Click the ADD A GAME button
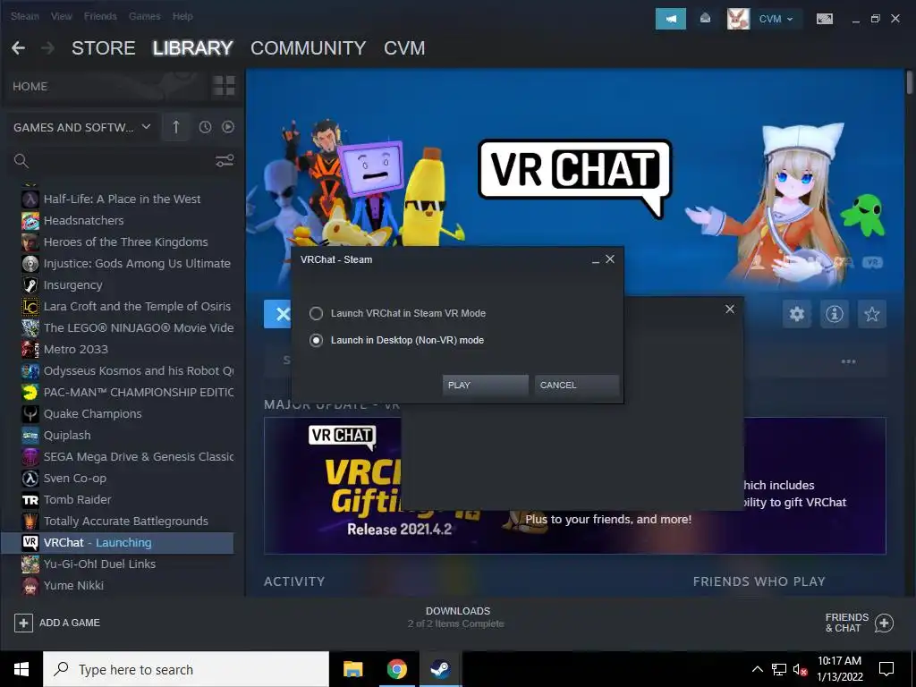 (57, 623)
